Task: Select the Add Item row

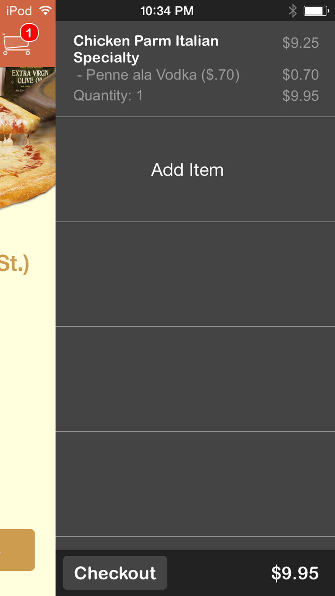Action: [195, 169]
